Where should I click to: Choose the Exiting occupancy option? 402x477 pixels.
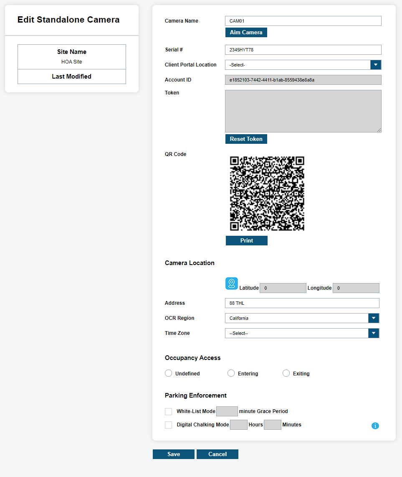(x=286, y=373)
